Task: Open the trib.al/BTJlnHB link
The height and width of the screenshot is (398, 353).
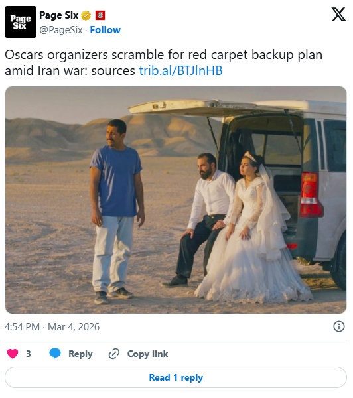Action: tap(180, 70)
